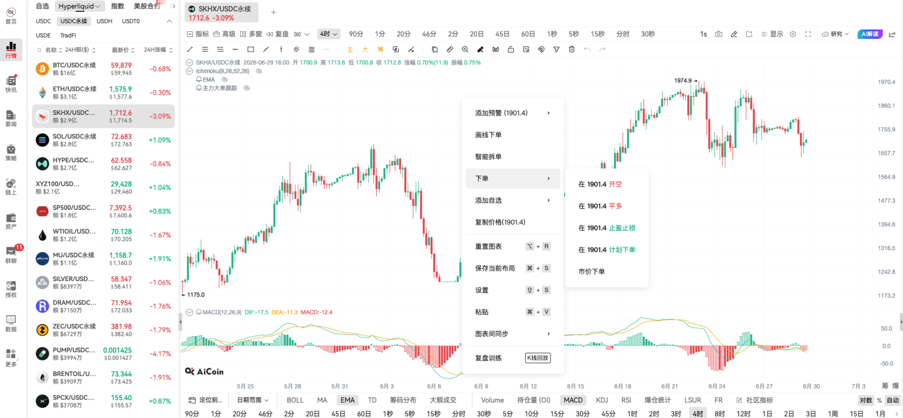Toggle visibility of the Ichimoku indicator

pyautogui.click(x=259, y=71)
